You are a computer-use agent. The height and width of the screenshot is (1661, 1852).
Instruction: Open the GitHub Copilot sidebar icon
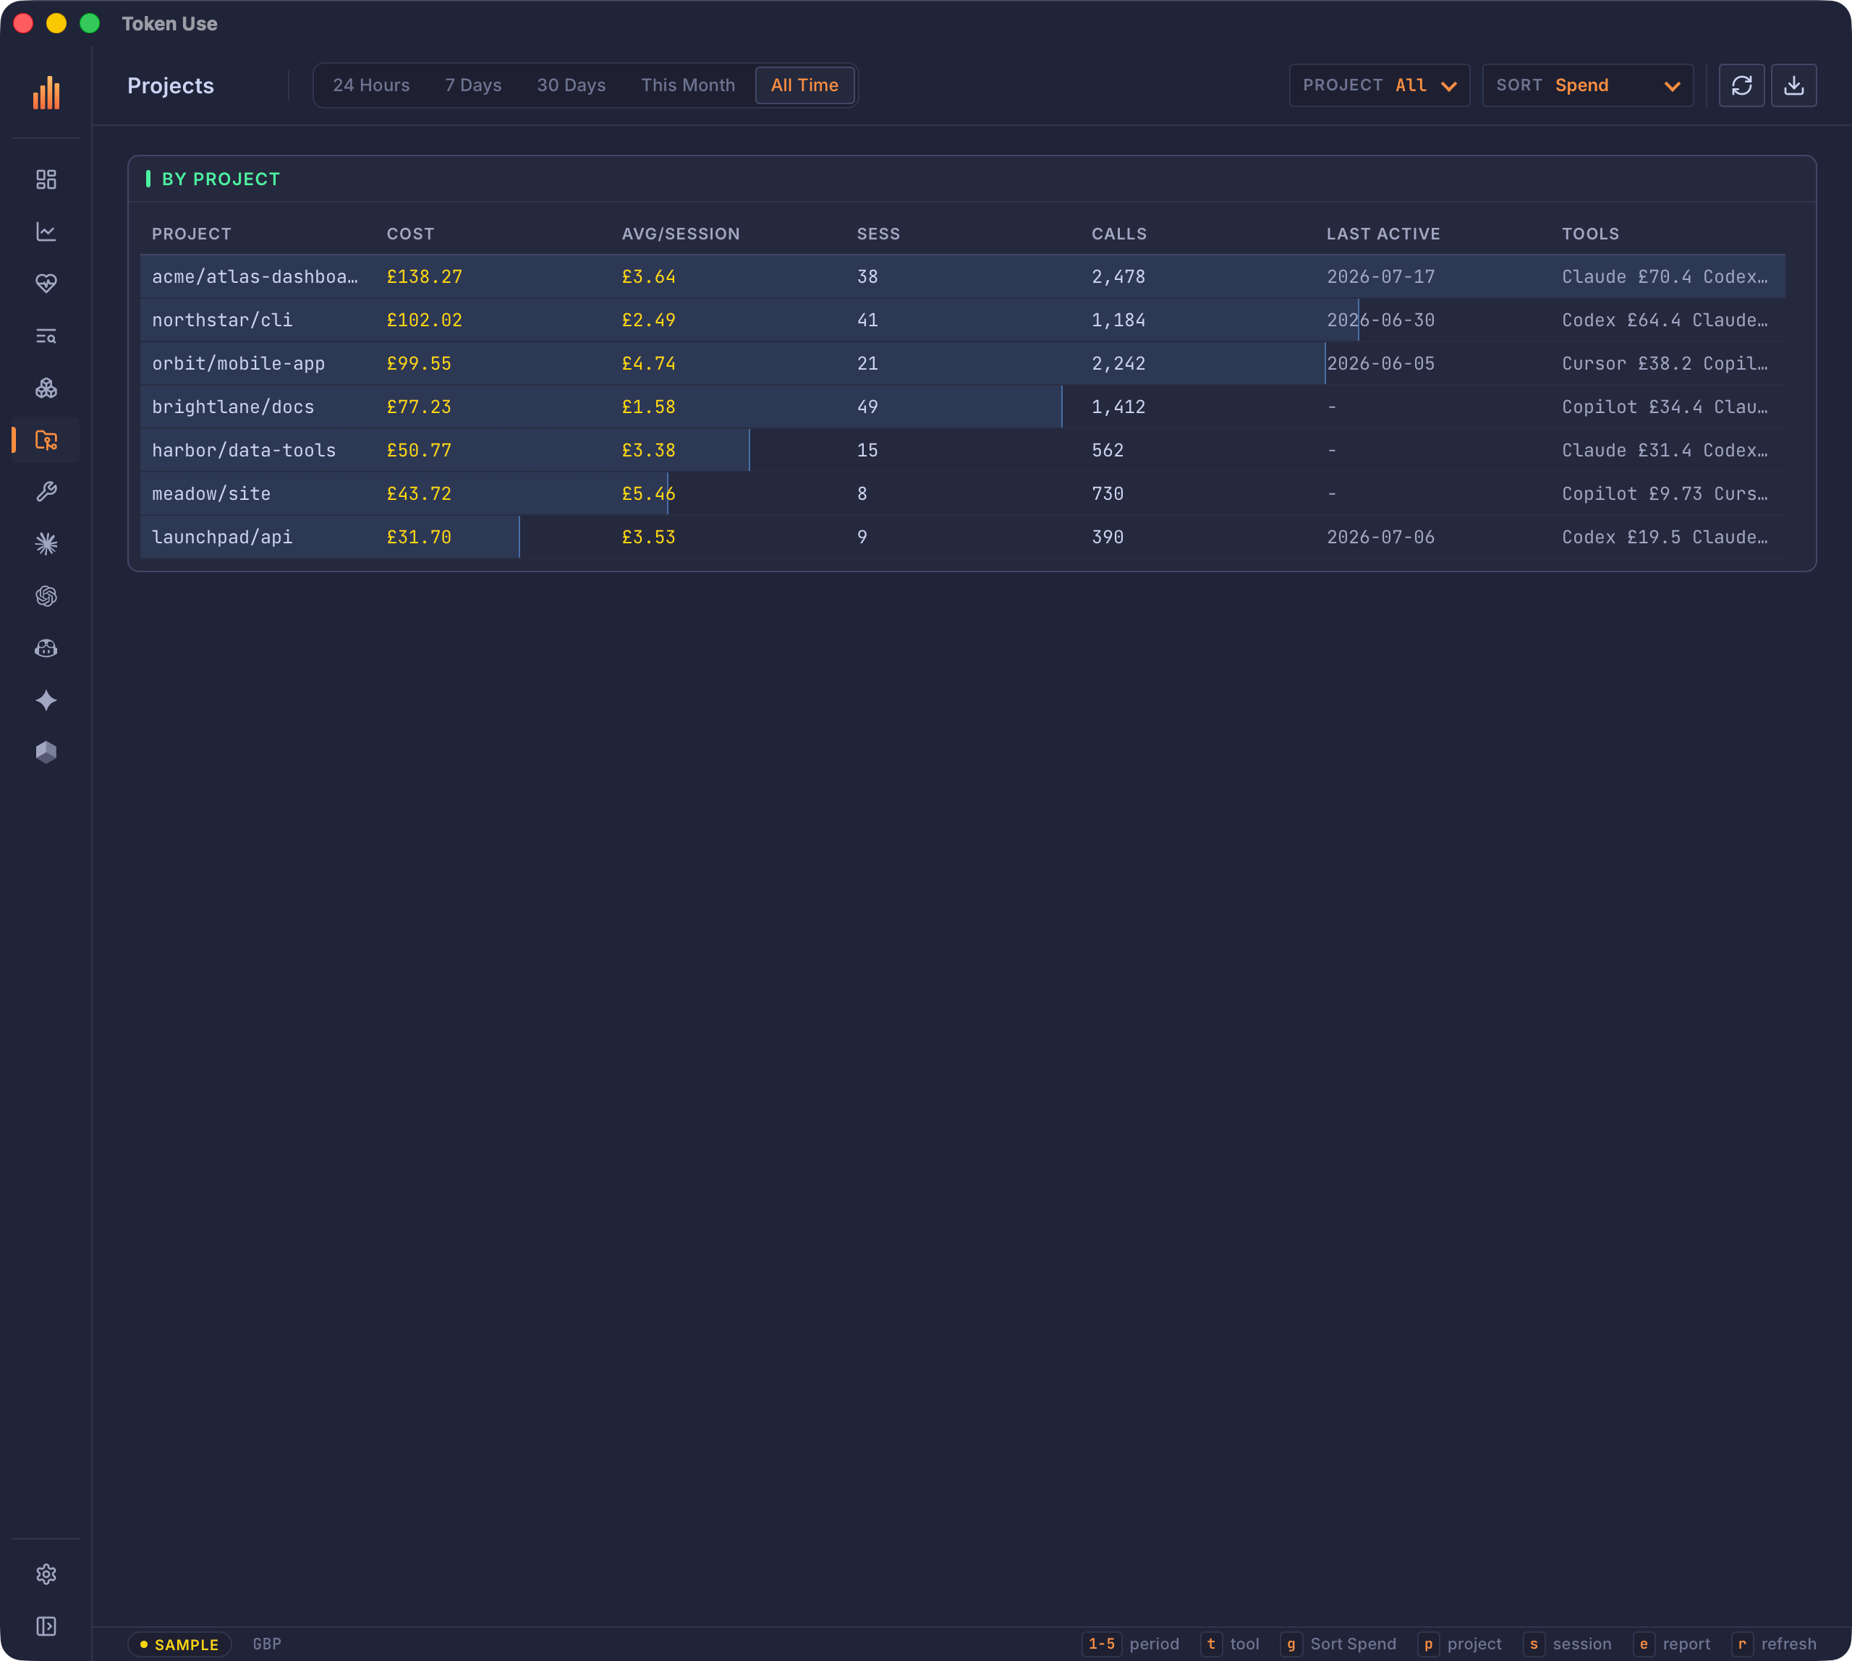click(46, 648)
